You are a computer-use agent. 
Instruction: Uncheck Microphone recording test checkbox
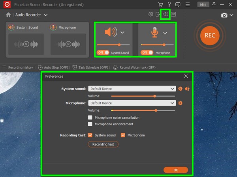pyautogui.click(x=123, y=135)
